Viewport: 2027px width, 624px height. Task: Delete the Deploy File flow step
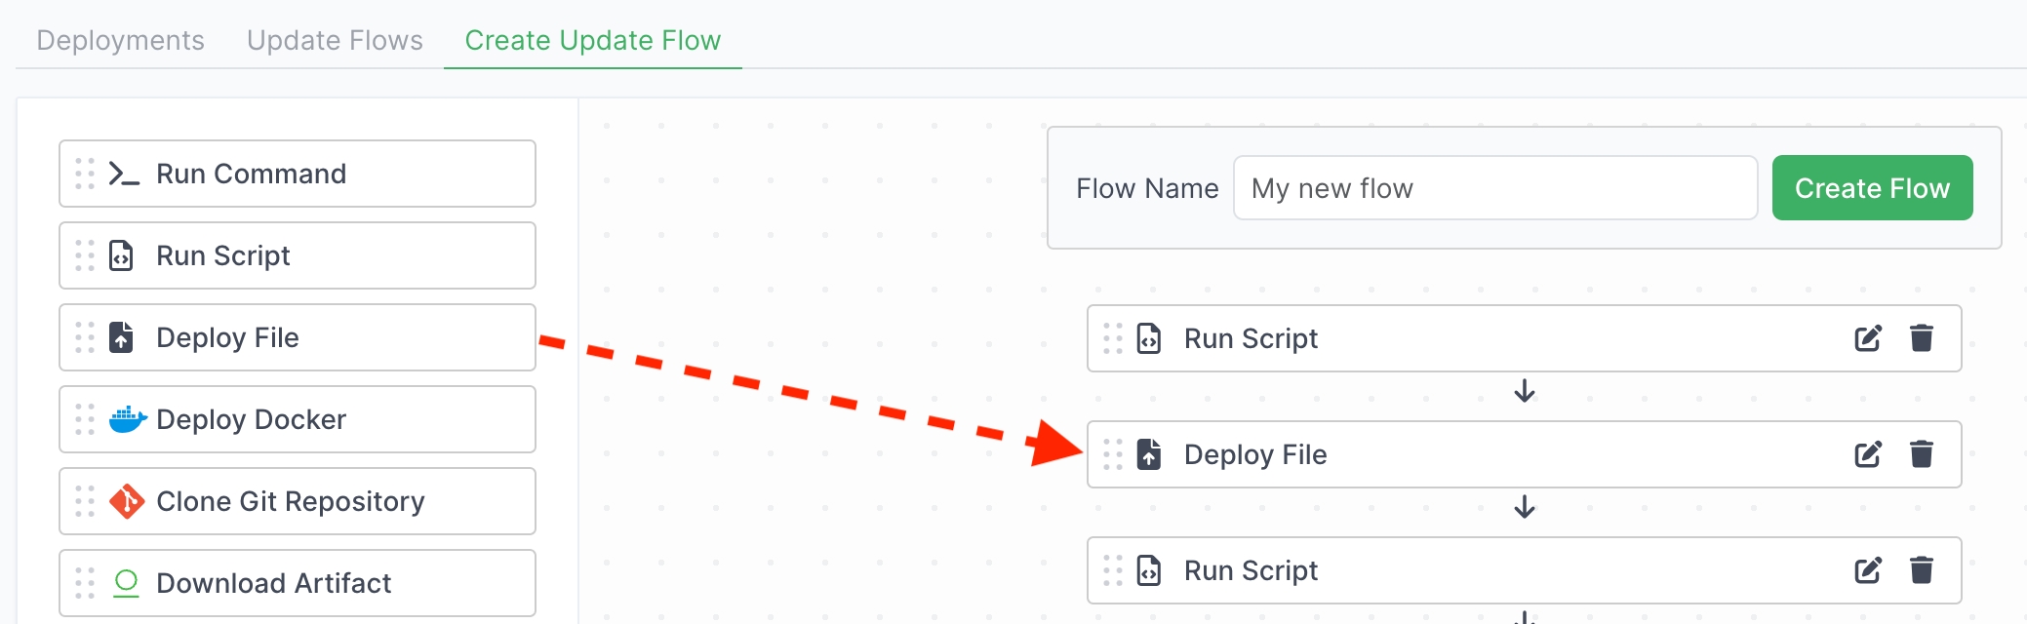click(x=1921, y=454)
